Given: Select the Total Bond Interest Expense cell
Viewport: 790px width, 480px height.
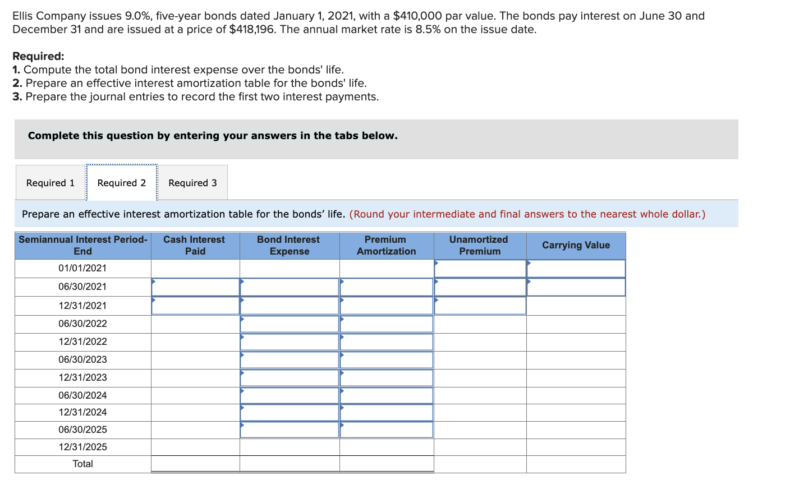Looking at the screenshot, I should click(x=290, y=464).
